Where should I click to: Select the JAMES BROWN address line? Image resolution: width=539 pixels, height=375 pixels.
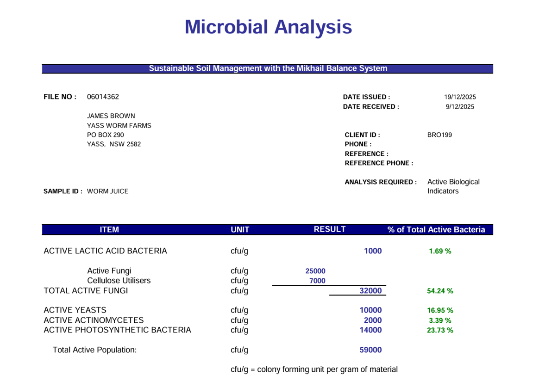(x=111, y=116)
